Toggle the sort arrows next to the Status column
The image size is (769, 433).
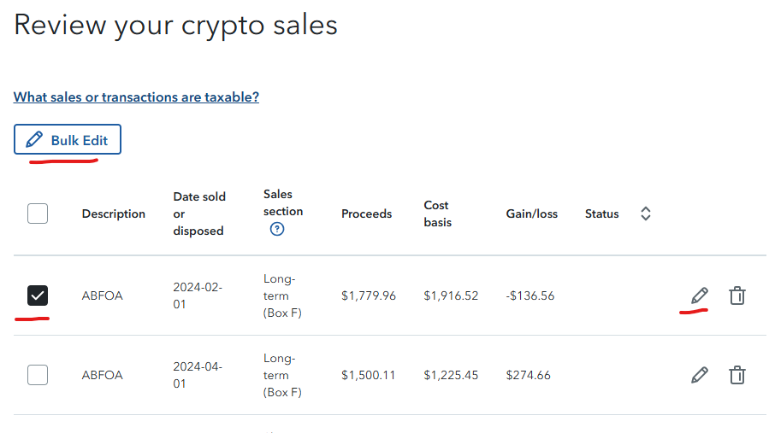646,214
